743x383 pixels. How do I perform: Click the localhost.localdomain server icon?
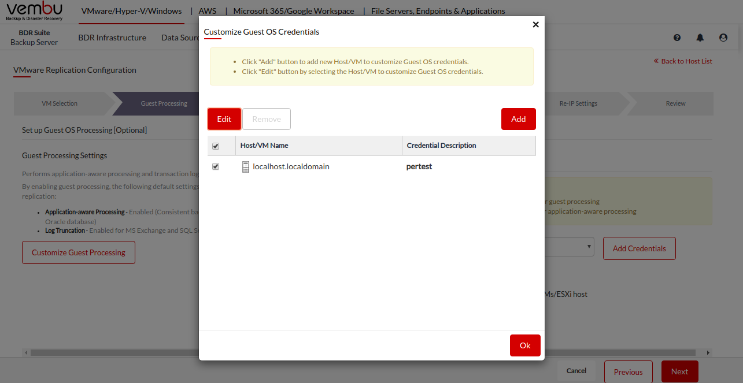pyautogui.click(x=246, y=166)
